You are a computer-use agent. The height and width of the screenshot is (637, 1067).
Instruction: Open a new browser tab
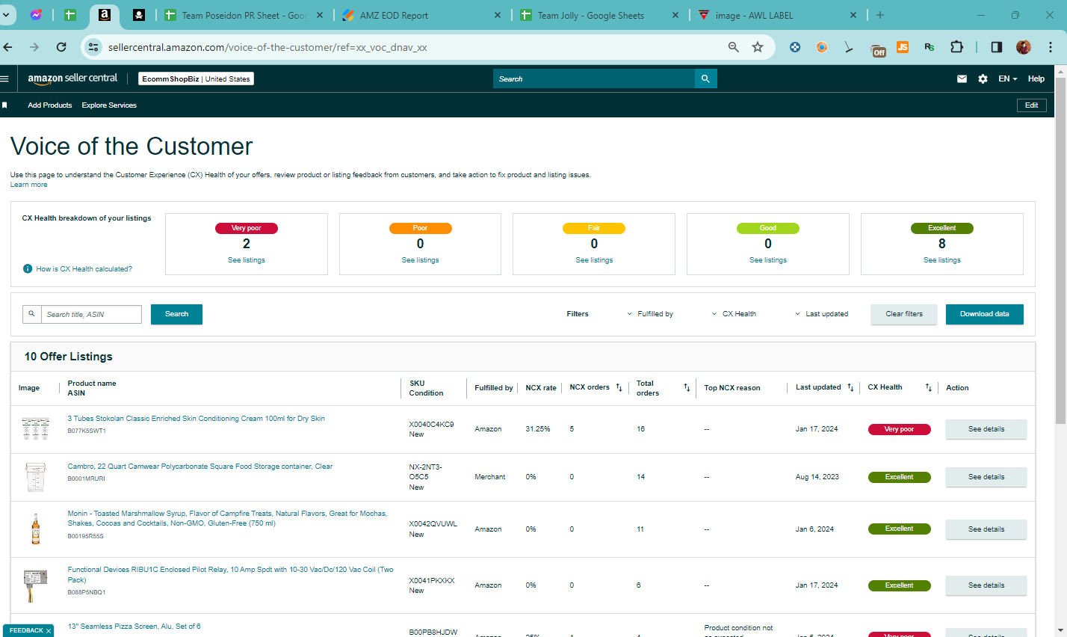(x=880, y=15)
